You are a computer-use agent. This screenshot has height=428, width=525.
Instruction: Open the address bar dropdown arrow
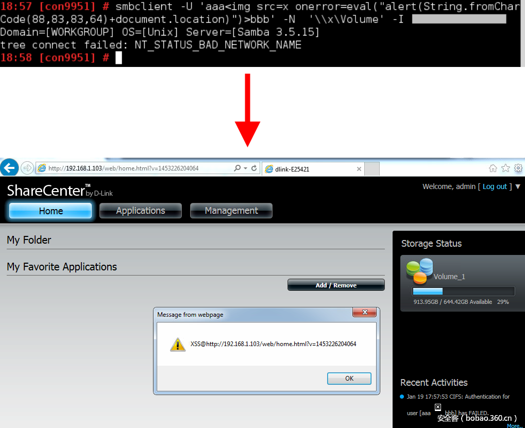[245, 168]
